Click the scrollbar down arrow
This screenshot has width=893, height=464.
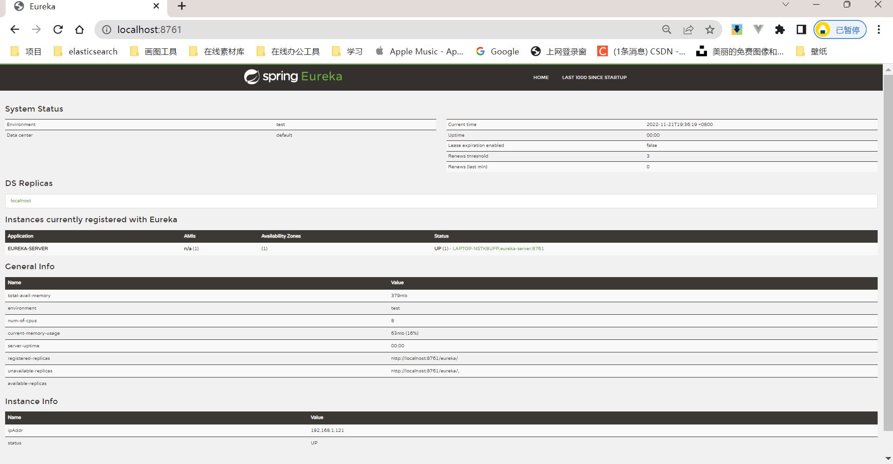click(888, 459)
